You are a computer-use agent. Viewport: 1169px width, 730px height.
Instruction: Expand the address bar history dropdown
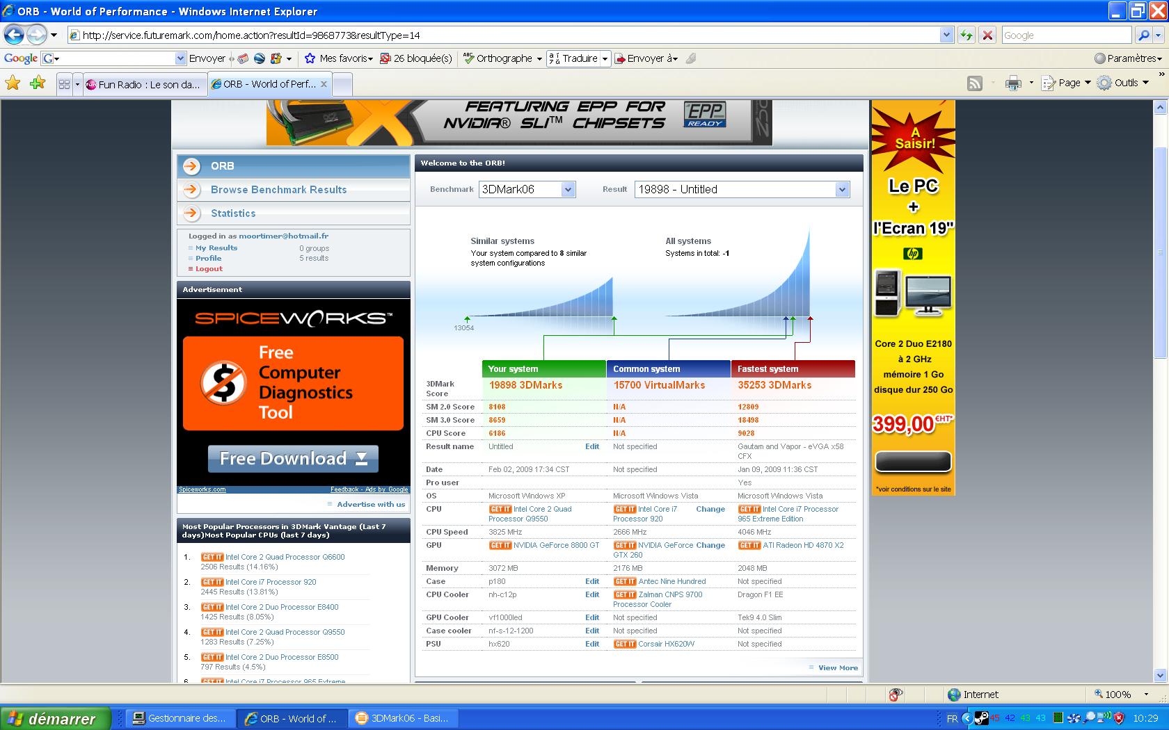click(x=946, y=35)
